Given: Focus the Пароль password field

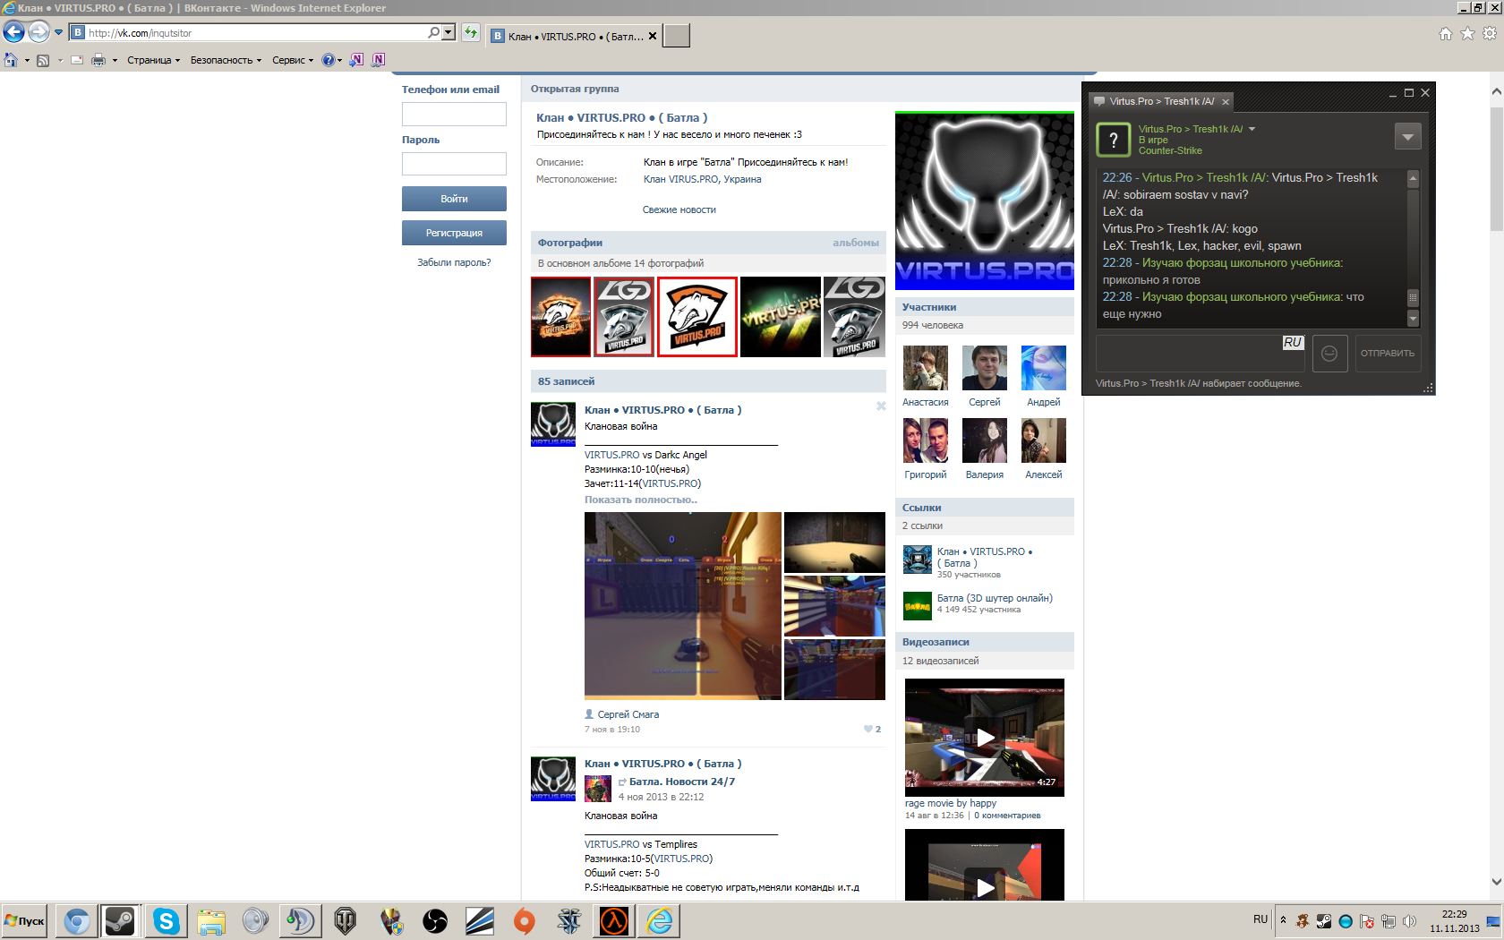Looking at the screenshot, I should [x=454, y=164].
